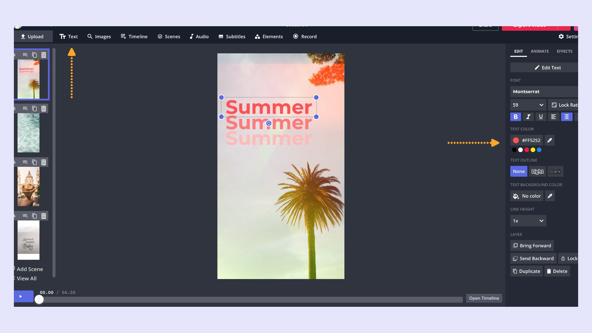
Task: Click the background color eyedropper icon
Action: point(550,196)
